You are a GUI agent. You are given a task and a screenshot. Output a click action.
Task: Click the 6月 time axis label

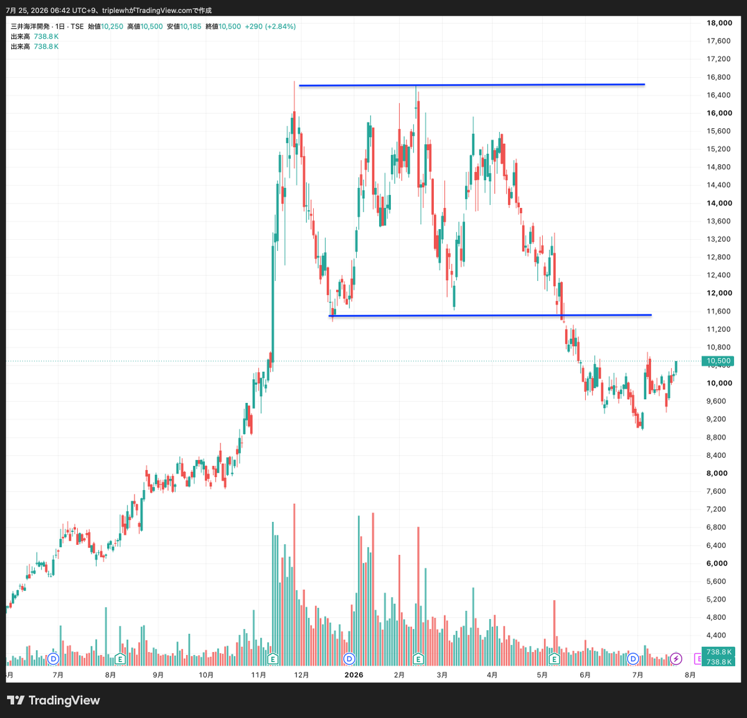585,675
